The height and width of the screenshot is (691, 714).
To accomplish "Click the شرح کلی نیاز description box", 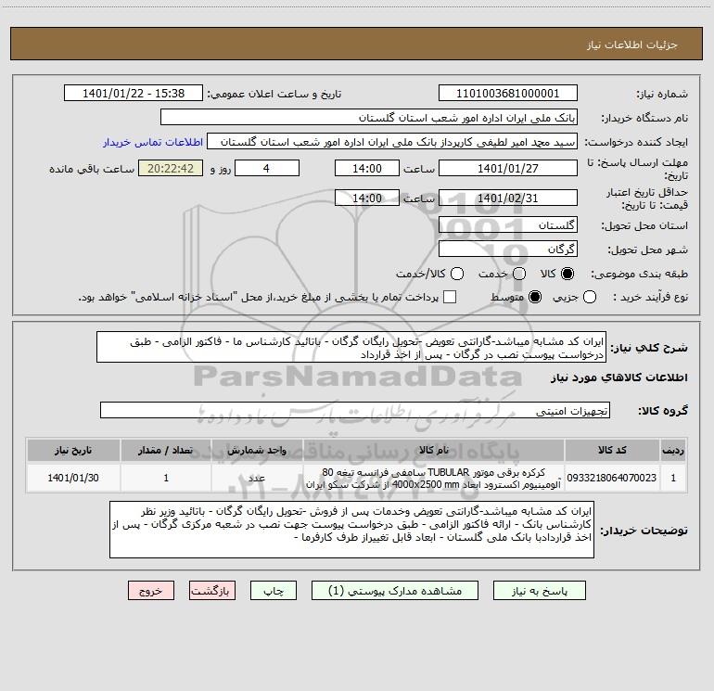I will click(x=351, y=347).
